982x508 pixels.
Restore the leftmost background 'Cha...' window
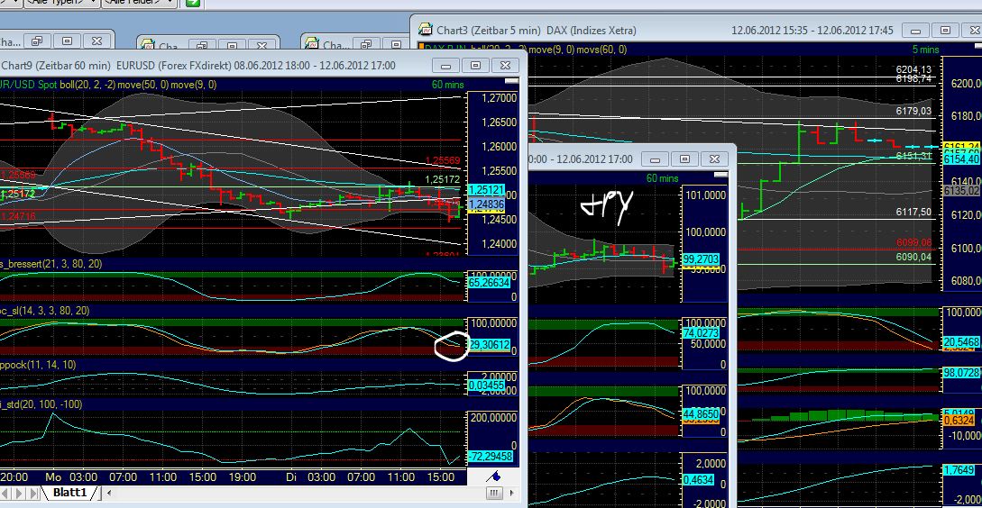[37, 41]
